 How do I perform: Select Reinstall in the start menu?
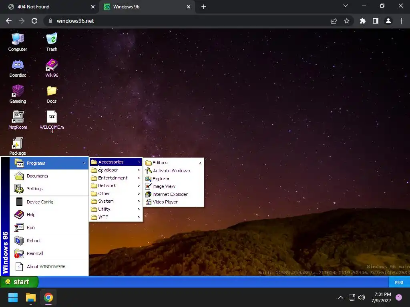49,253
